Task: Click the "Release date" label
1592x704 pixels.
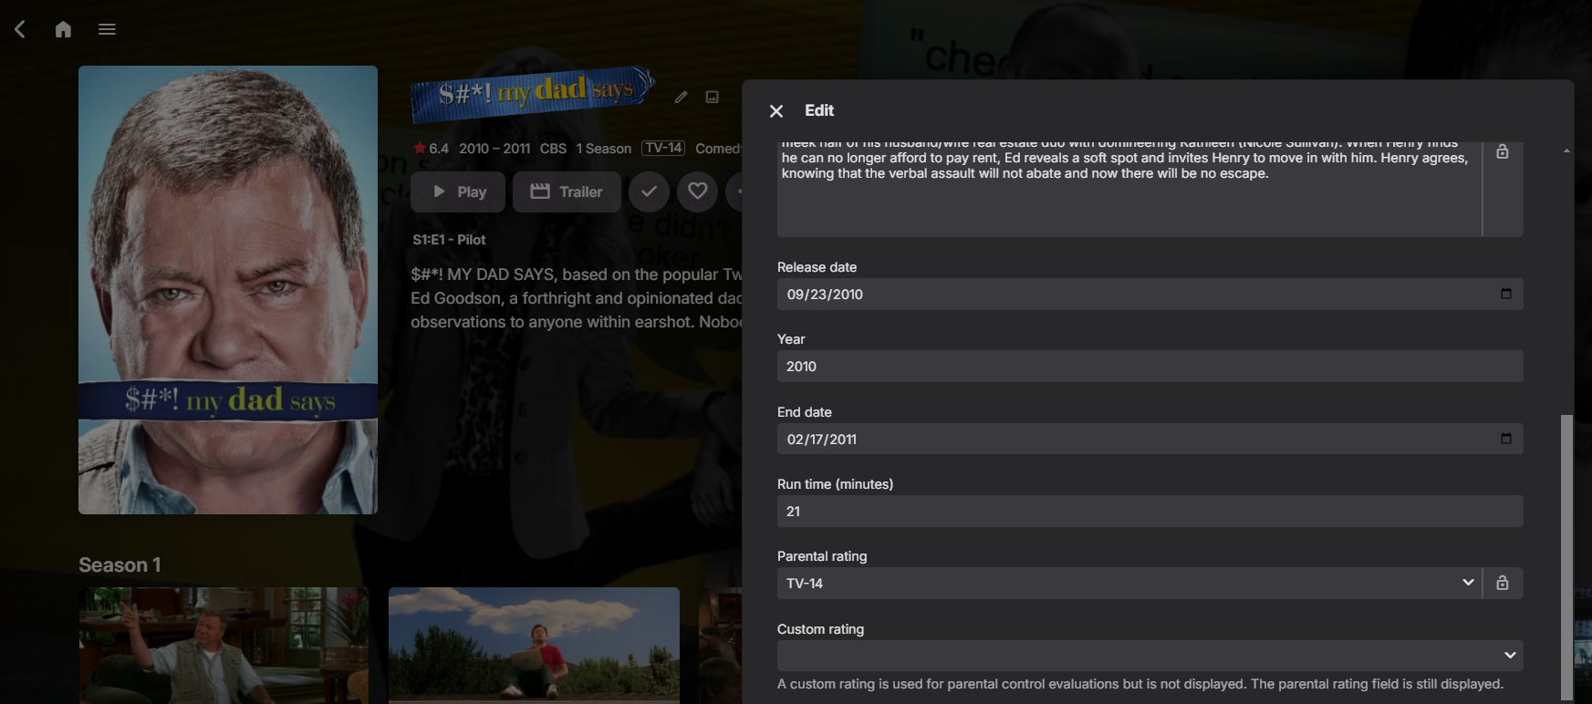Action: point(817,267)
